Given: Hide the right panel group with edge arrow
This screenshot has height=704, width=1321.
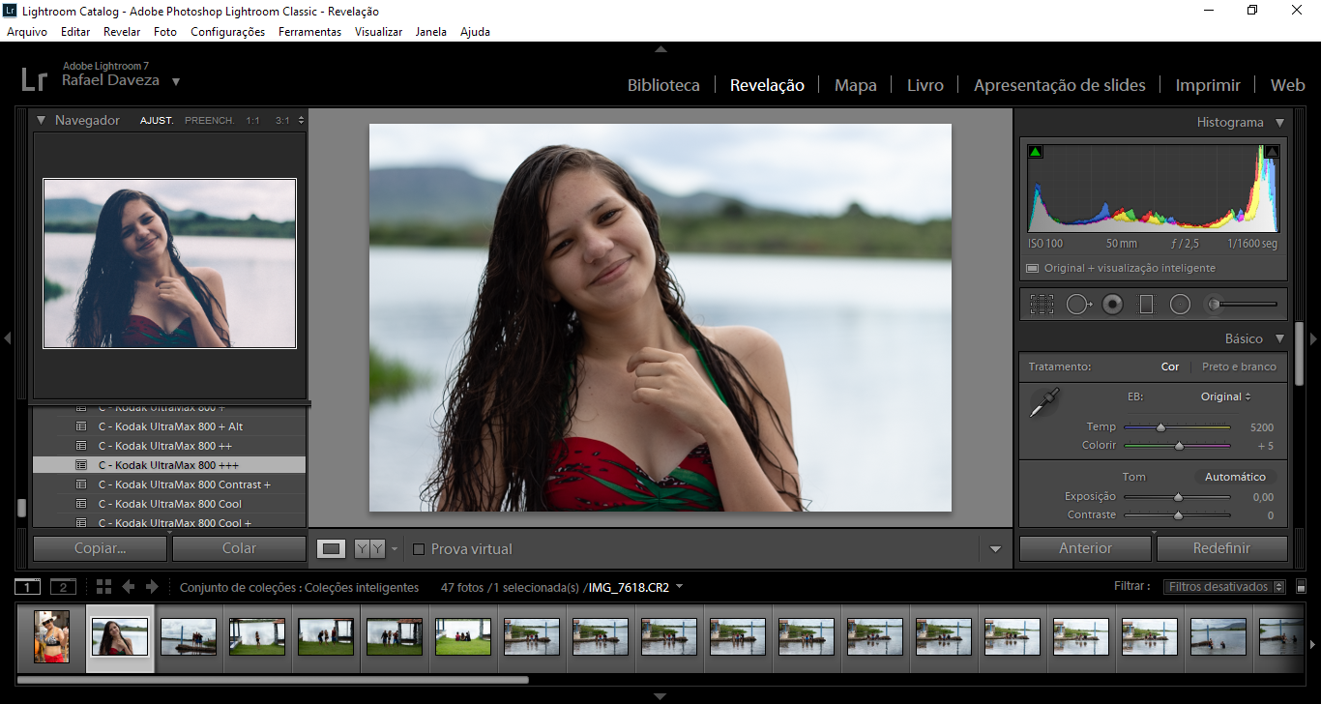Looking at the screenshot, I should (x=1313, y=338).
